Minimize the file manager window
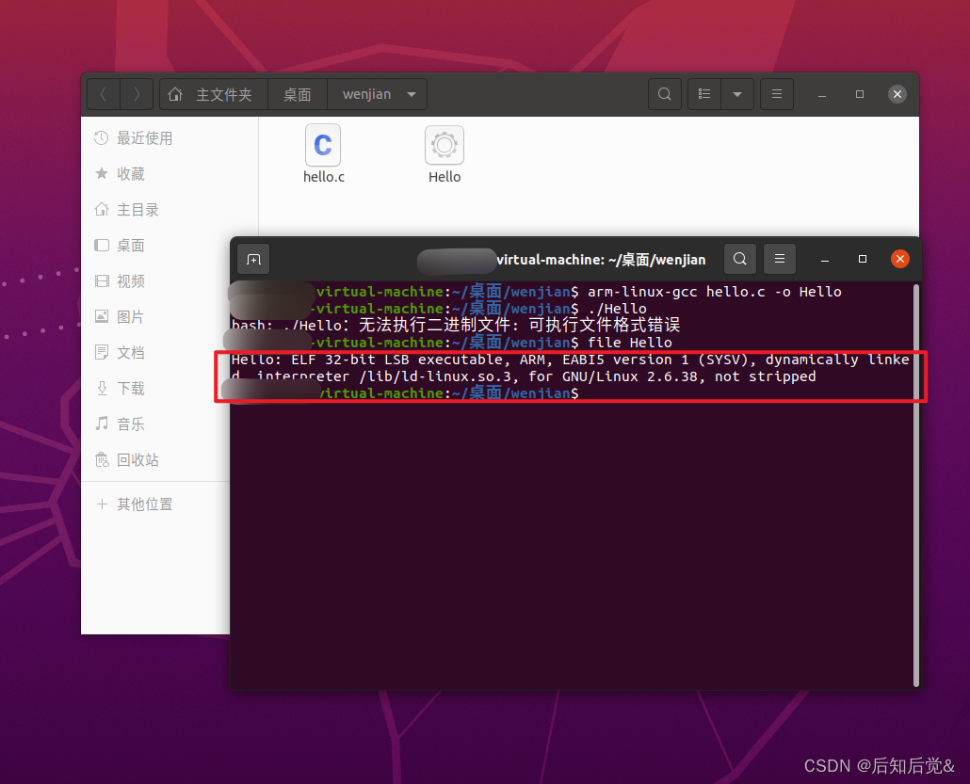Image resolution: width=970 pixels, height=784 pixels. tap(822, 95)
